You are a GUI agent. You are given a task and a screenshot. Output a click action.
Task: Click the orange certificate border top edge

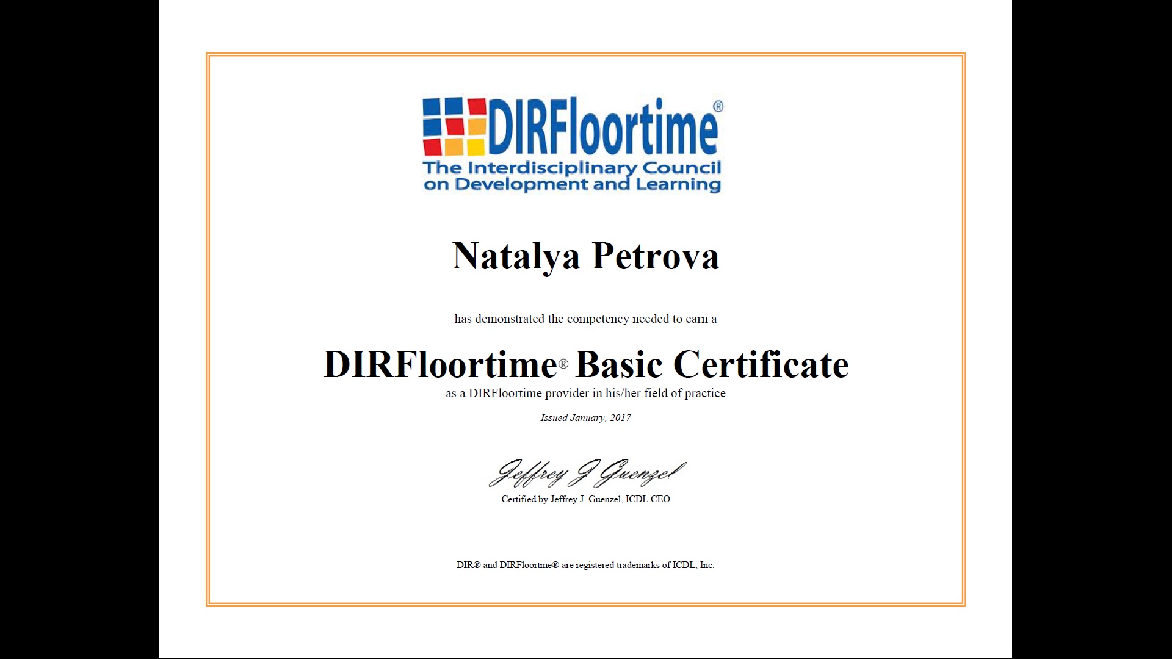click(x=585, y=55)
